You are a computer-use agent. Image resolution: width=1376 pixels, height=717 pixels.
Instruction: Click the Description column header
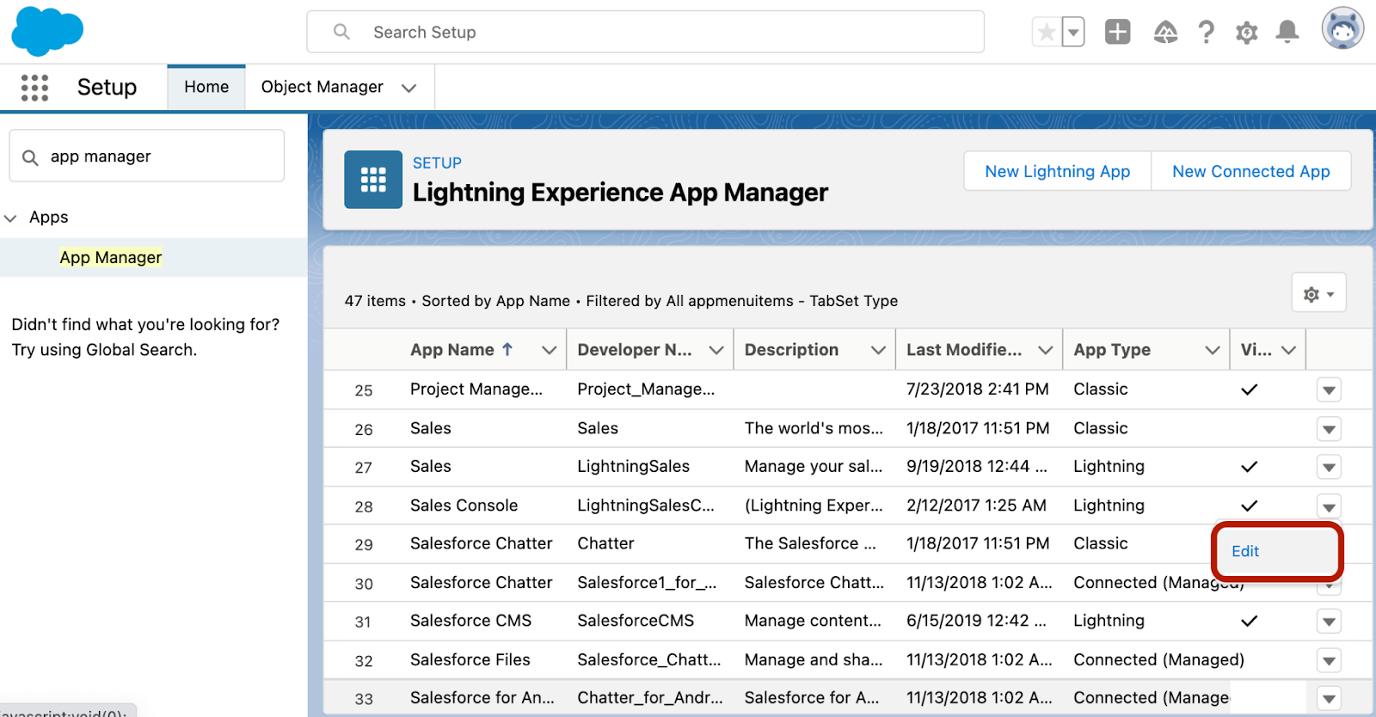[791, 350]
